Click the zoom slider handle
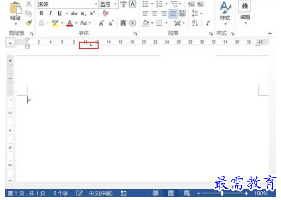The height and width of the screenshot is (200, 281). coord(222,193)
